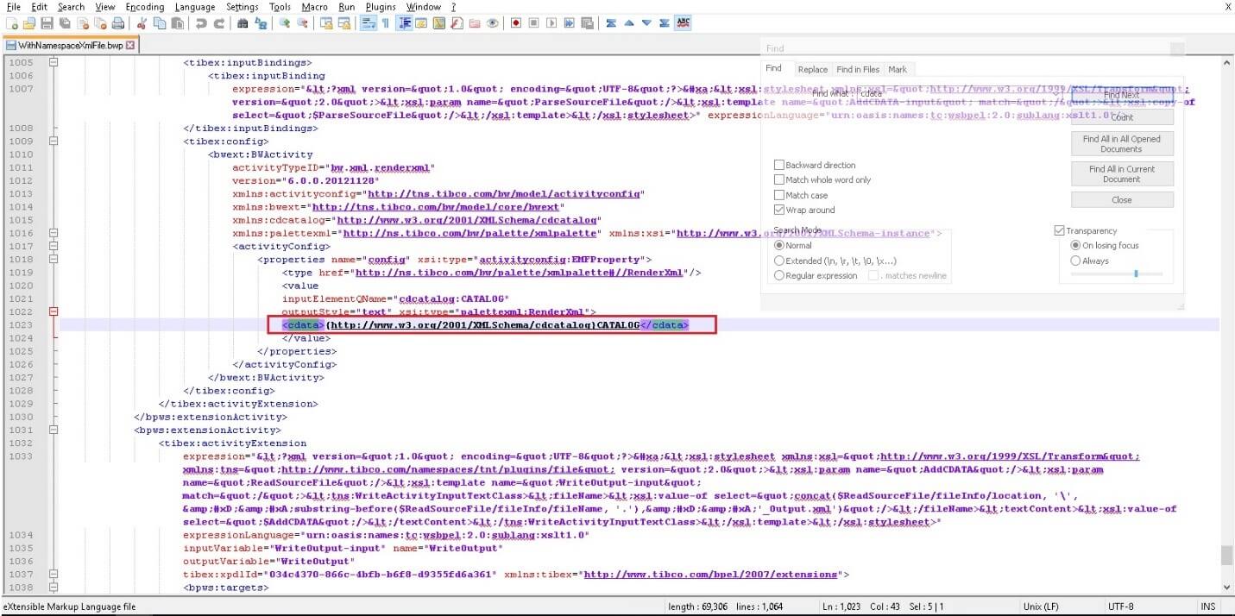Choose Always transparency option
Image resolution: width=1235 pixels, height=616 pixels.
tap(1075, 261)
